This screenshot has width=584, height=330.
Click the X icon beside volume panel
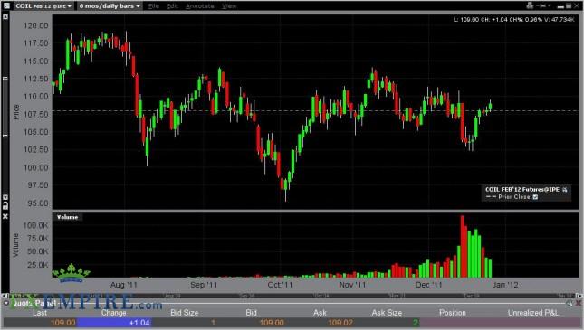5,216
